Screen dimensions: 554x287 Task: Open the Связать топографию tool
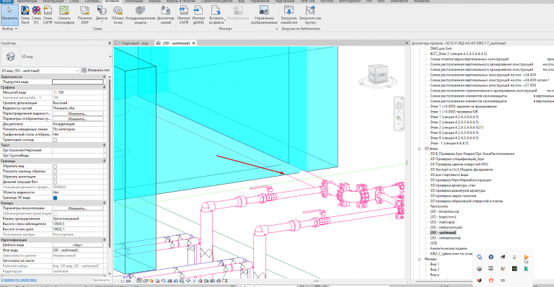click(x=64, y=15)
